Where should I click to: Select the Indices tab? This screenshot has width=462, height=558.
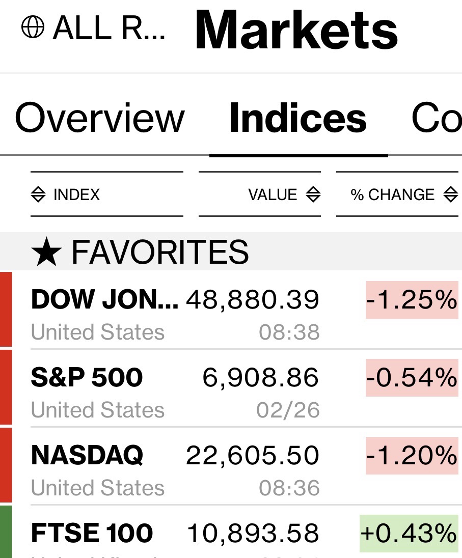click(298, 118)
